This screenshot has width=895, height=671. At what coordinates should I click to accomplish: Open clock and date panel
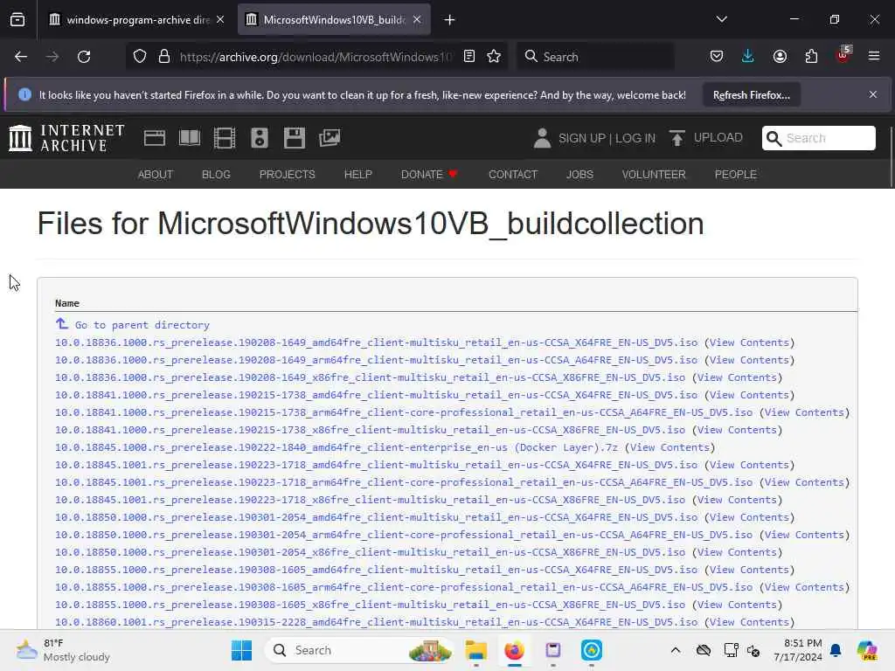coord(797,650)
